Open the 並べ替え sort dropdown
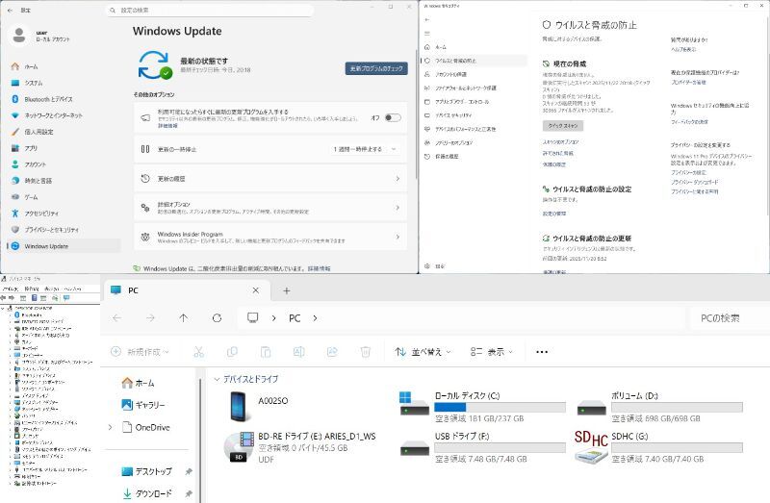This screenshot has height=503, width=770. [423, 352]
